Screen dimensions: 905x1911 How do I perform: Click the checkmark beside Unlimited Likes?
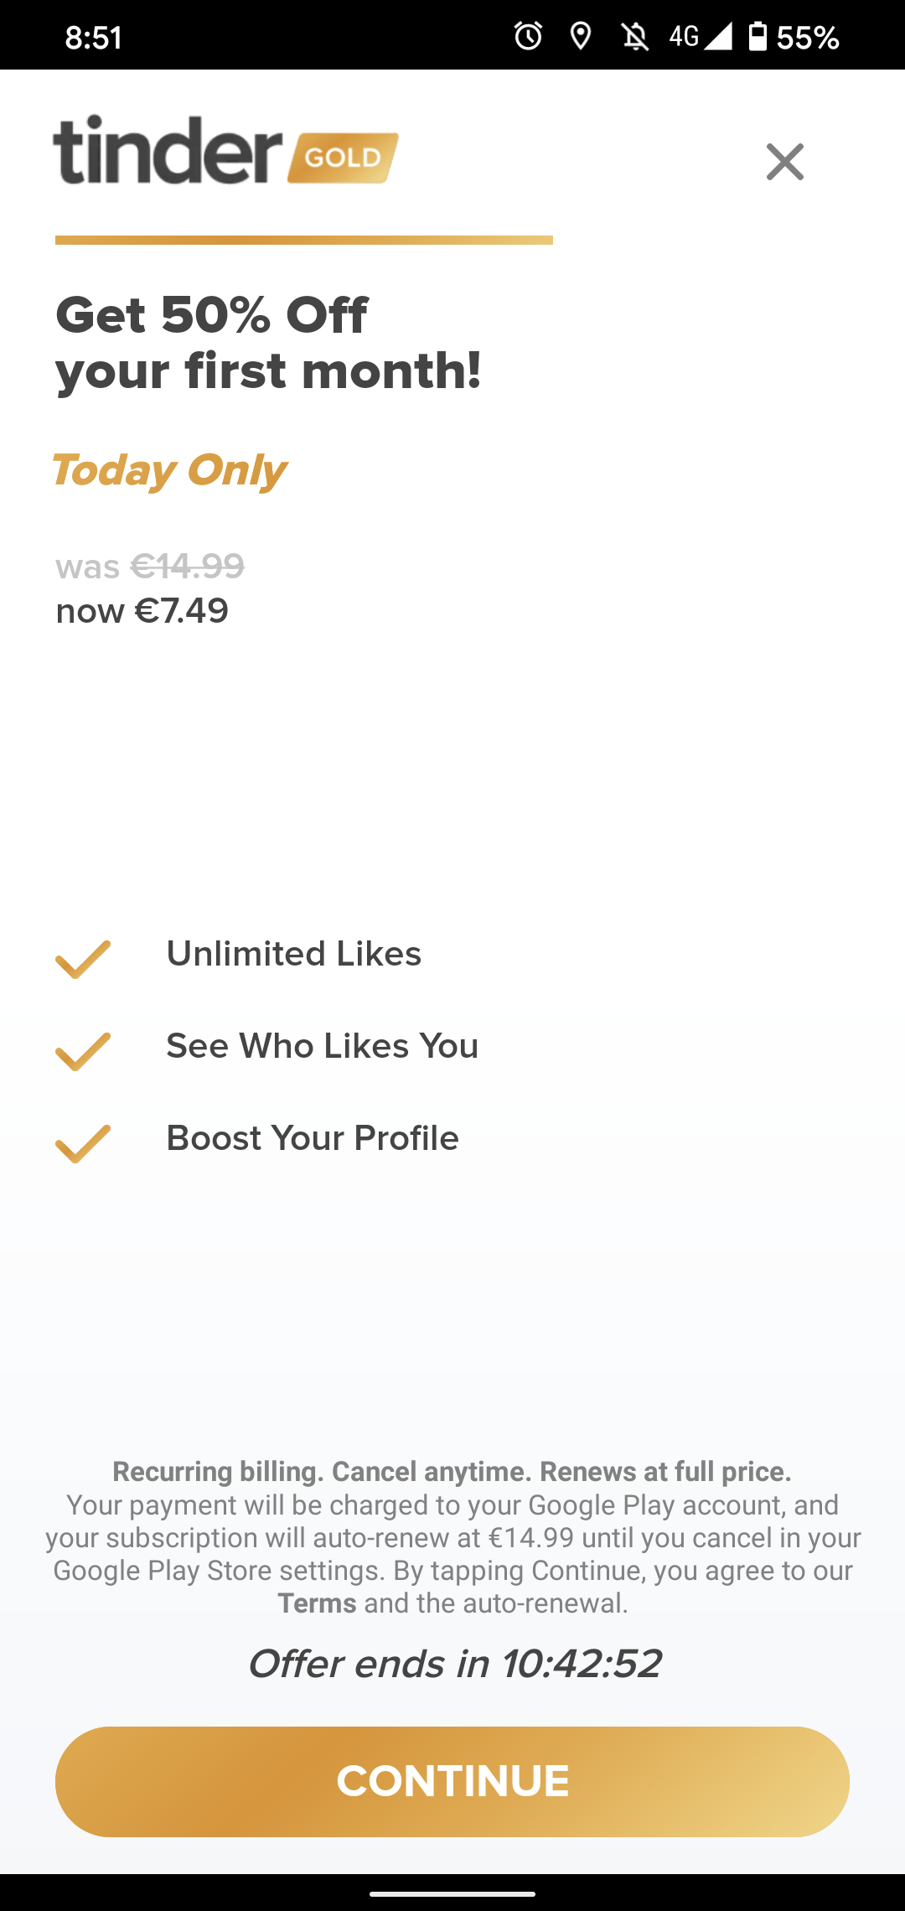(x=84, y=961)
